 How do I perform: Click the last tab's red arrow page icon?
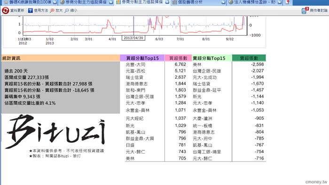pyautogui.click(x=288, y=2)
